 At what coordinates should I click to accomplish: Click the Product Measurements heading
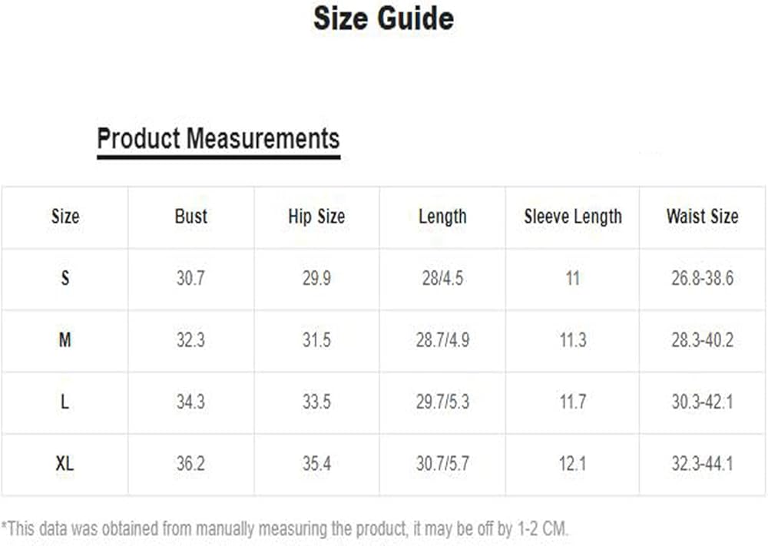[218, 138]
